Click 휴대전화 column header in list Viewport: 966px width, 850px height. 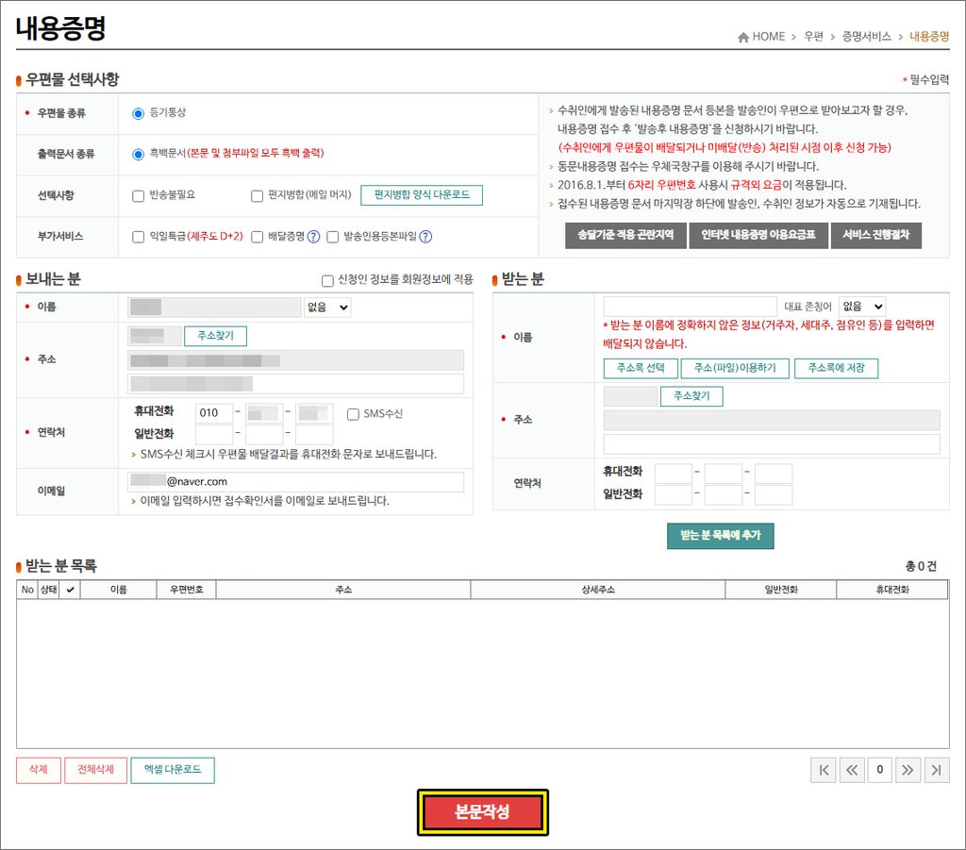click(x=892, y=590)
